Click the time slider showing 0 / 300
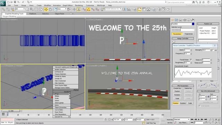This screenshot has width=222, height=125. pos(11,111)
